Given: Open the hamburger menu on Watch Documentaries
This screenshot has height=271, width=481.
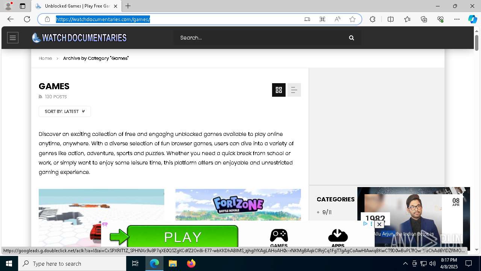Looking at the screenshot, I should pyautogui.click(x=13, y=38).
